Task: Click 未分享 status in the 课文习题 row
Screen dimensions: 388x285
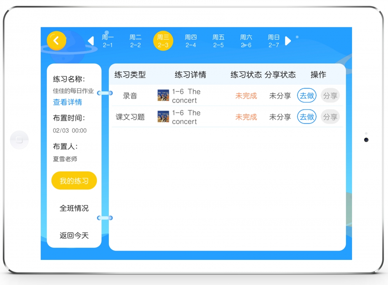Action: (280, 117)
